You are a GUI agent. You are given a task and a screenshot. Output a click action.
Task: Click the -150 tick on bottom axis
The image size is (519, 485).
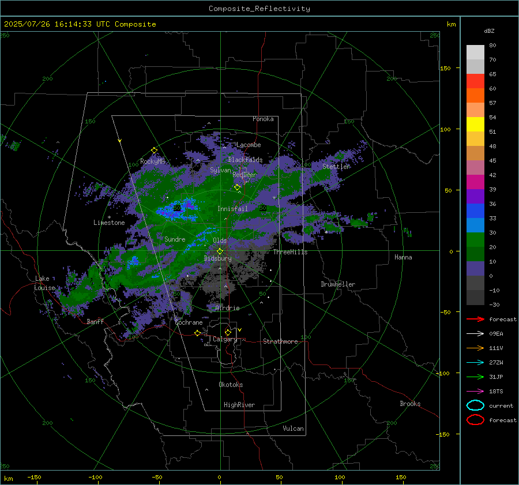point(34,477)
